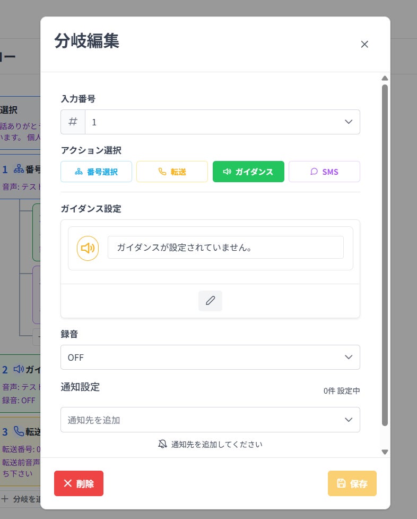Click the 録音: OFF text in background
This screenshot has width=417, height=519.
click(x=19, y=400)
